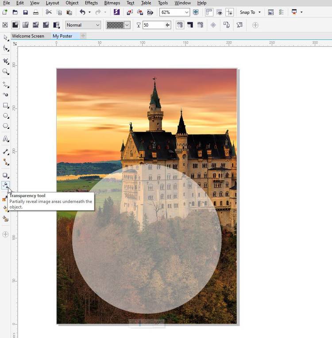Click the Import icon

pyautogui.click(x=130, y=12)
